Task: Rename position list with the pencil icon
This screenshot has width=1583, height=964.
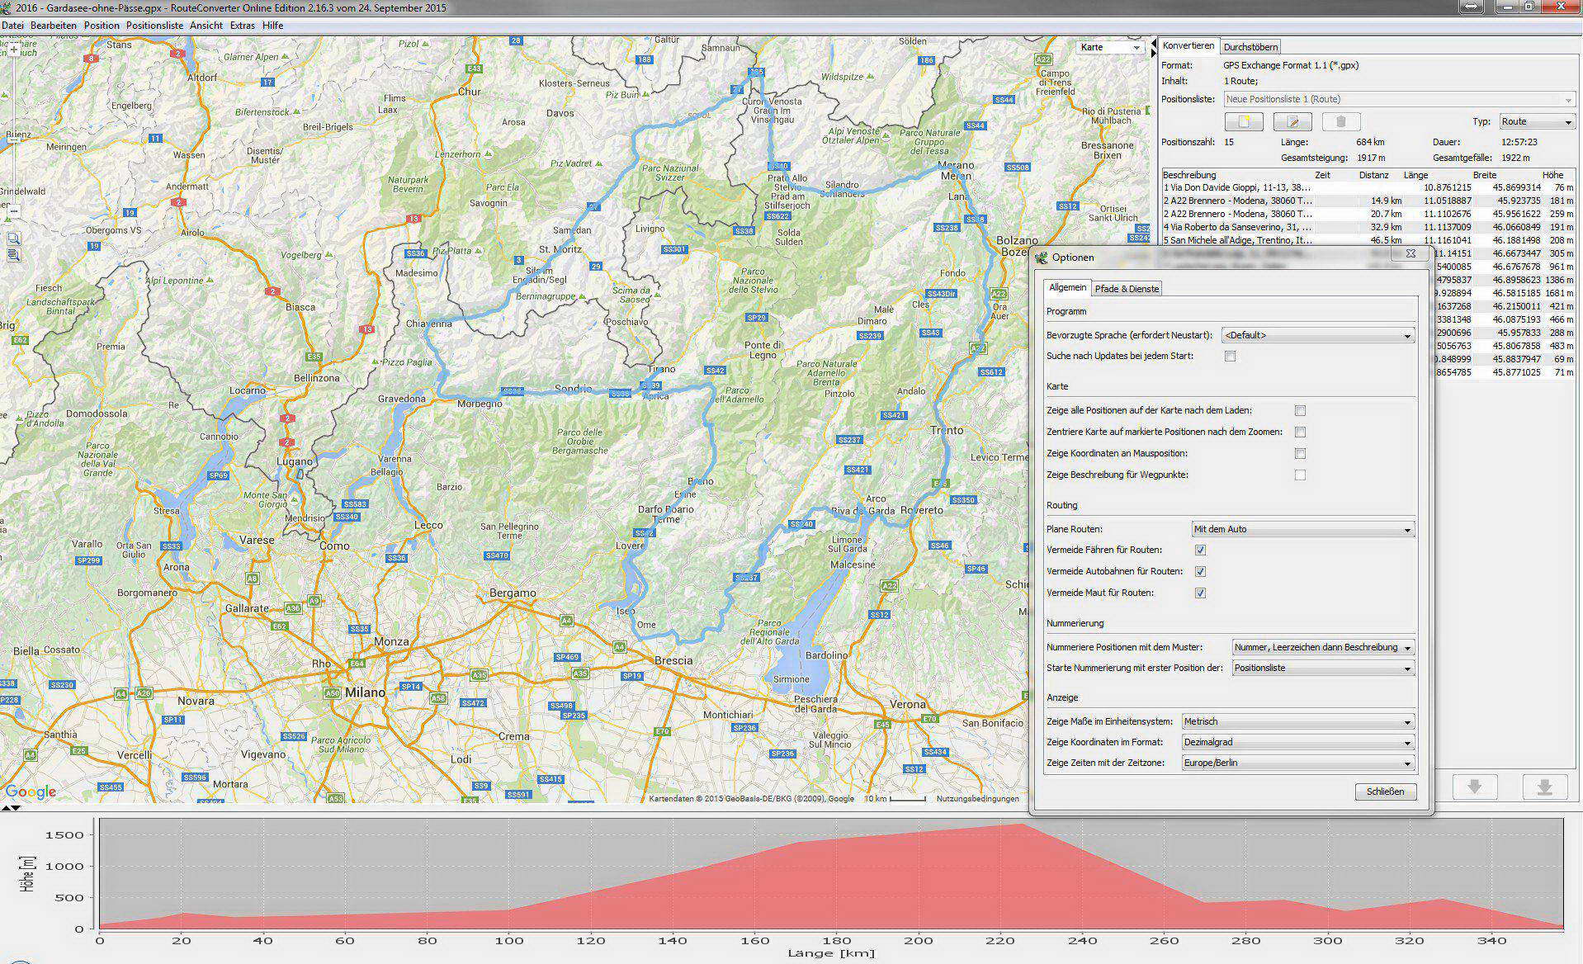Action: click(x=1292, y=122)
